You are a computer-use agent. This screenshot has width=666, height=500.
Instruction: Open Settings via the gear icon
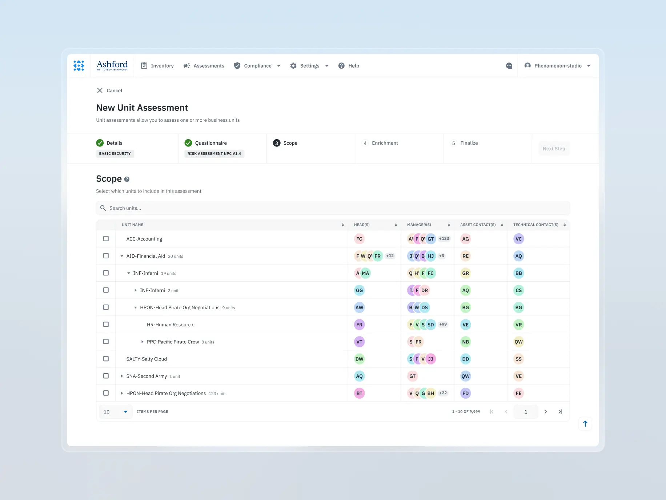coord(293,66)
